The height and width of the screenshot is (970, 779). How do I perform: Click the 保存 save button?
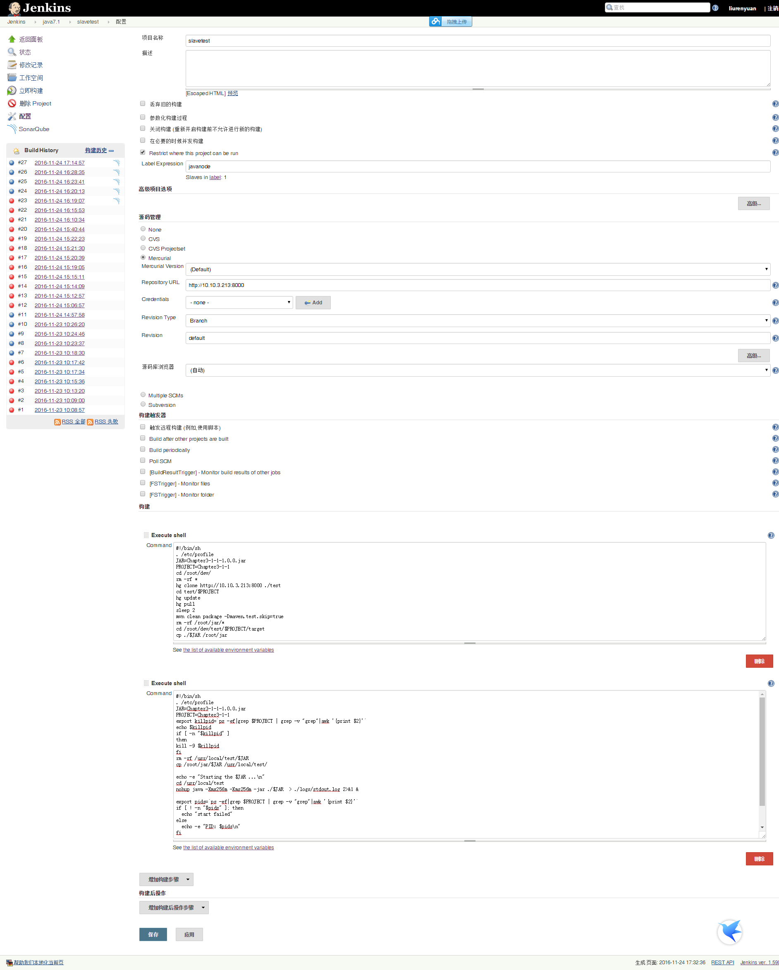pos(153,934)
